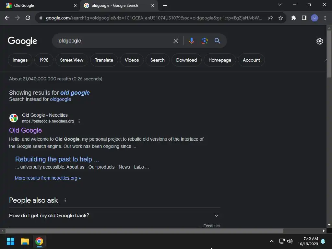Viewport: 332px width, 249px height.
Task: Open the Extensions puzzle icon
Action: pos(293,18)
